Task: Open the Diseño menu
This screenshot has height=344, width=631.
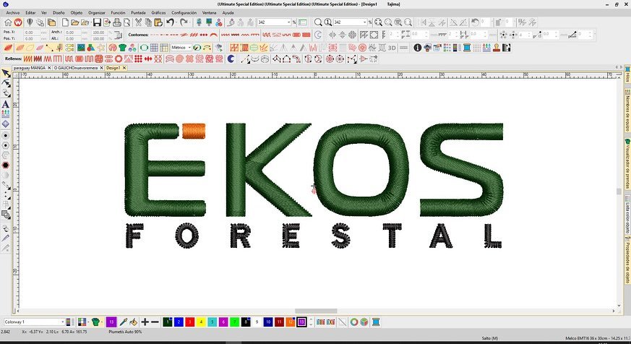Action: 59,12
